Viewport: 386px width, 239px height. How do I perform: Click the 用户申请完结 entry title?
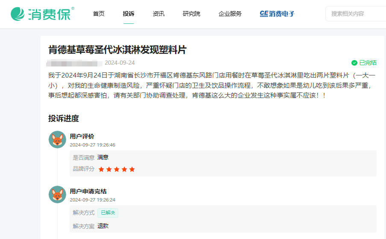pos(88,191)
